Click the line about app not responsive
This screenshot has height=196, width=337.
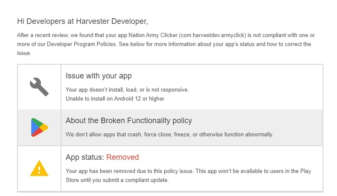coord(127,90)
